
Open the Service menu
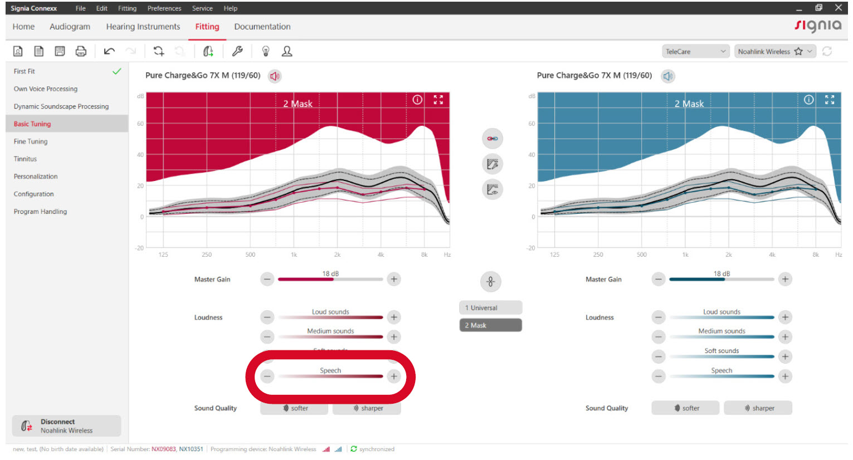[x=202, y=8]
